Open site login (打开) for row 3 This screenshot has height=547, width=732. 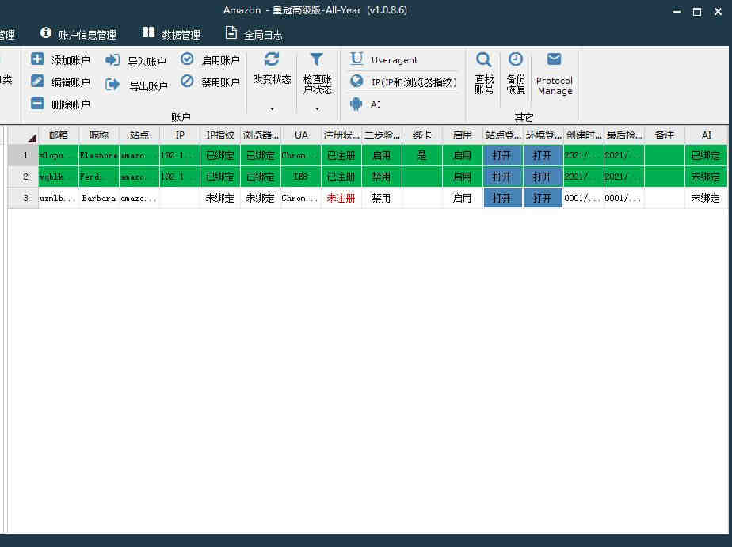[503, 198]
